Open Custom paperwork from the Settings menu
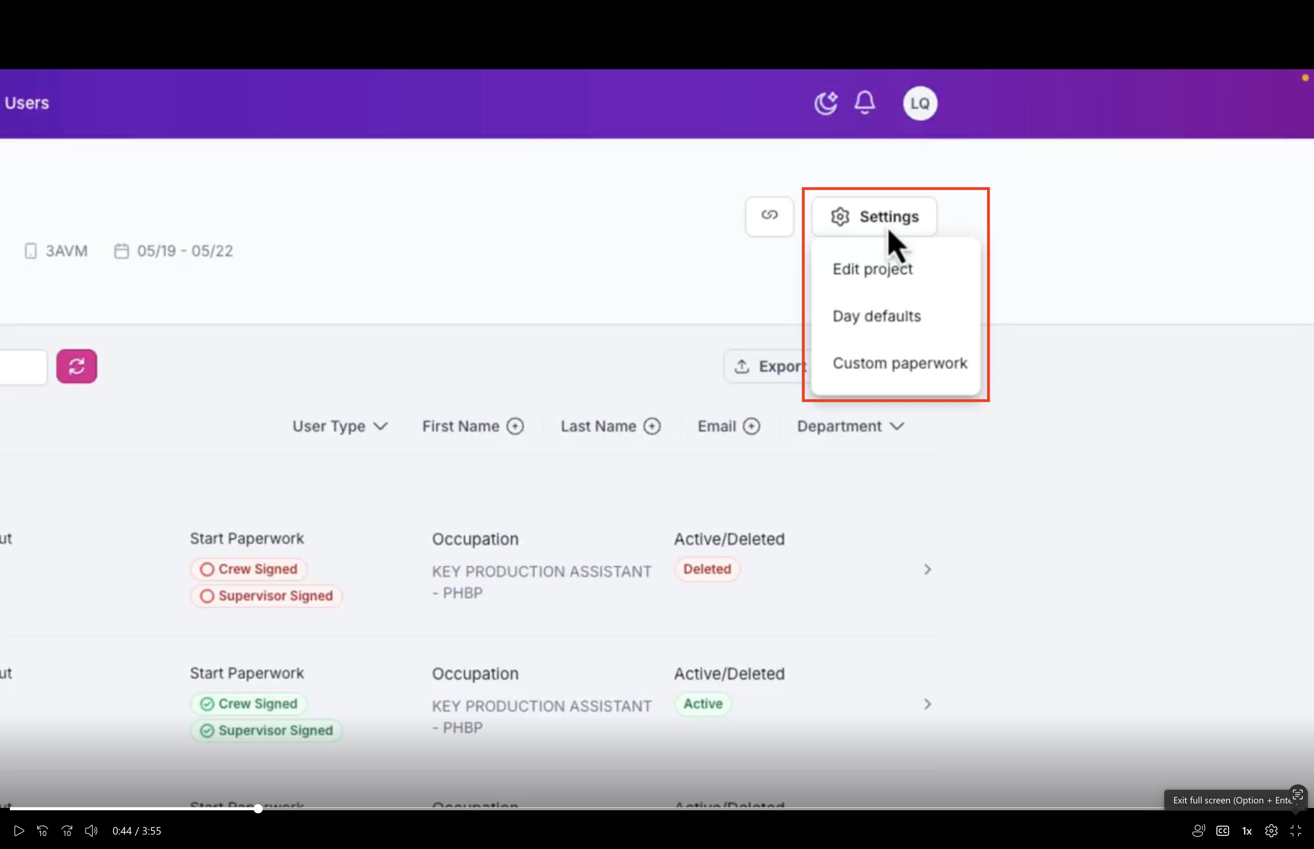 pyautogui.click(x=899, y=363)
